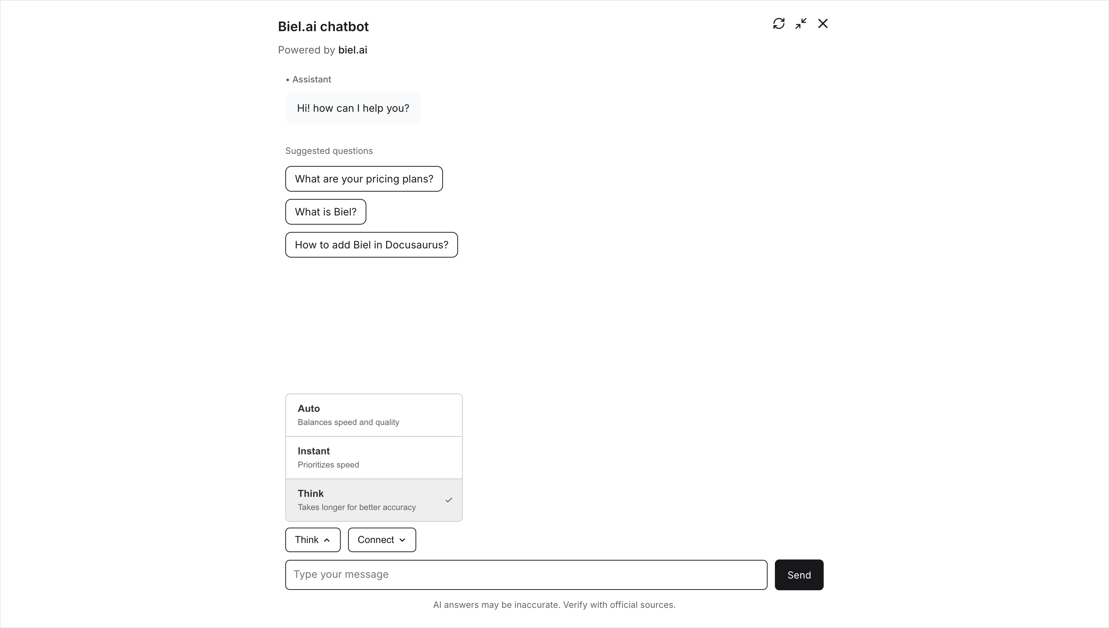Refresh the chatbot conversation
The height and width of the screenshot is (628, 1109).
(x=778, y=23)
